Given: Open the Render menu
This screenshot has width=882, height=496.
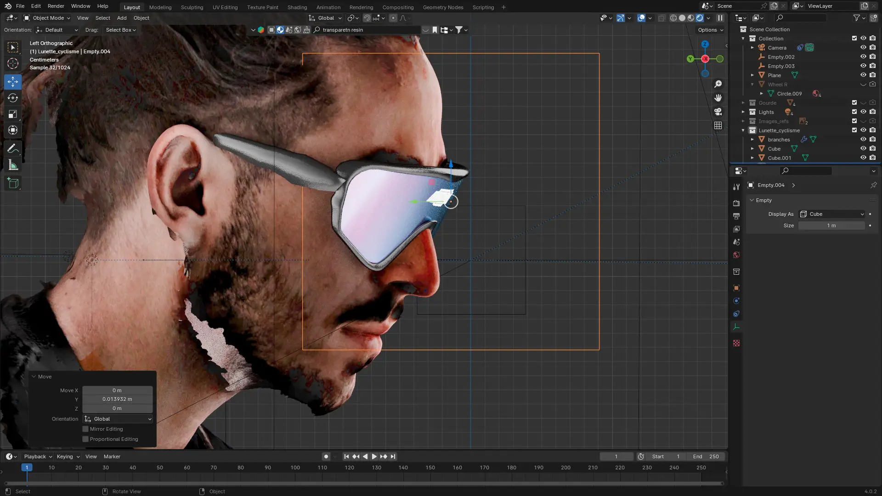Looking at the screenshot, I should coord(56,6).
